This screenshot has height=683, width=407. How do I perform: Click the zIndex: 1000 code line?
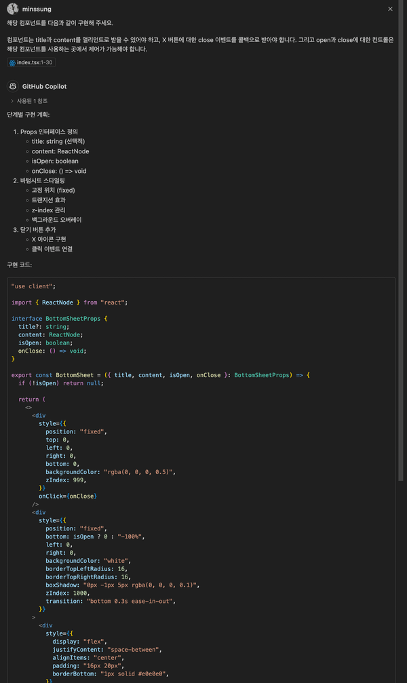(x=67, y=593)
